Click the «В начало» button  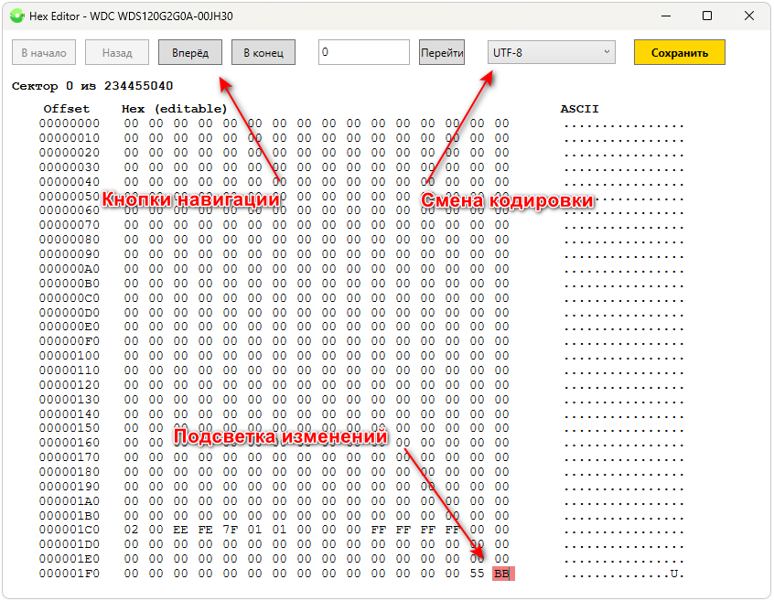pos(44,53)
